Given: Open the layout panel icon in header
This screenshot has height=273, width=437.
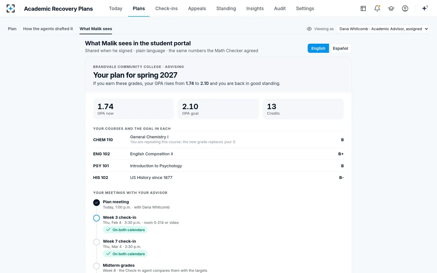Looking at the screenshot, I should (363, 8).
